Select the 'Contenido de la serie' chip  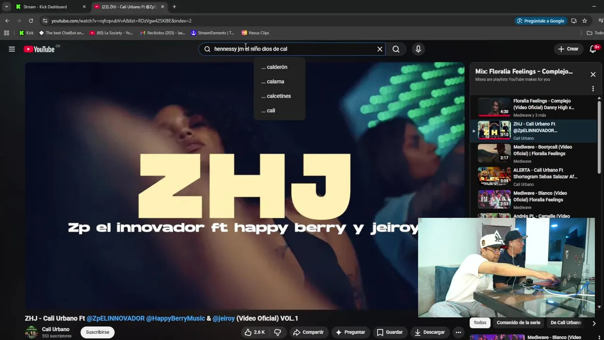(519, 323)
